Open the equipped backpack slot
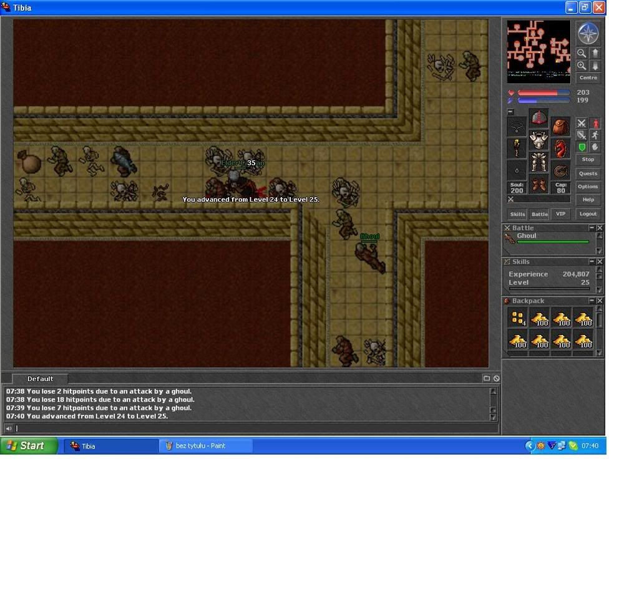This screenshot has height=612, width=639. (x=561, y=127)
